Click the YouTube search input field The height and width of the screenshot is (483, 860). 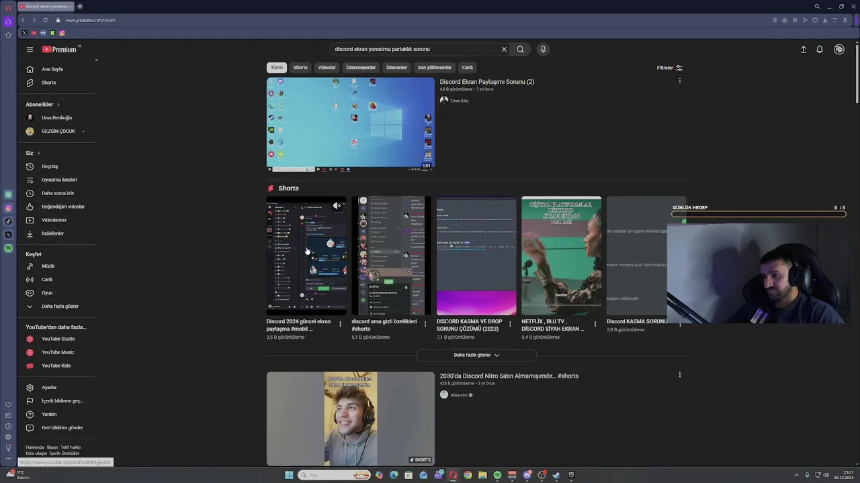(x=415, y=49)
